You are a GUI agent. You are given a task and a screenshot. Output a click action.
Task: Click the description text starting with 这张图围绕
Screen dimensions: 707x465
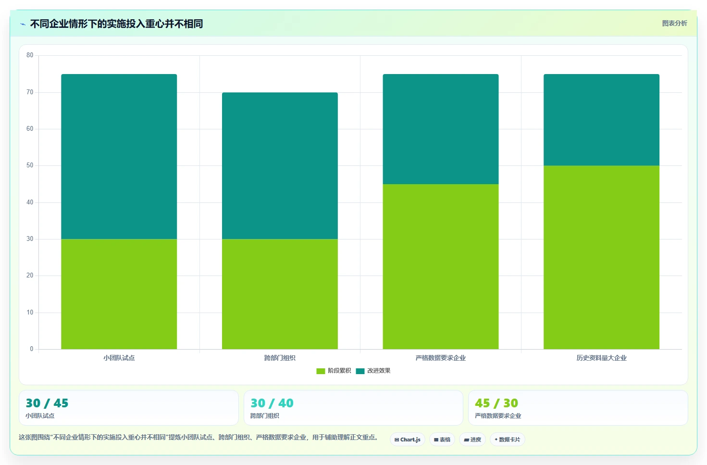click(x=198, y=437)
